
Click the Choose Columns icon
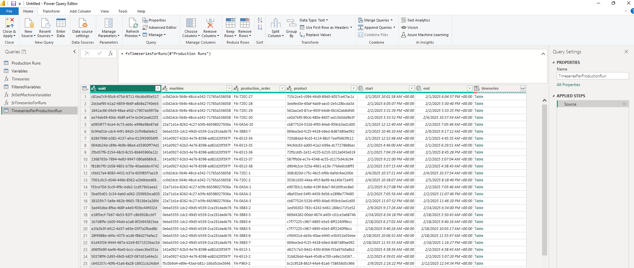[x=191, y=23]
